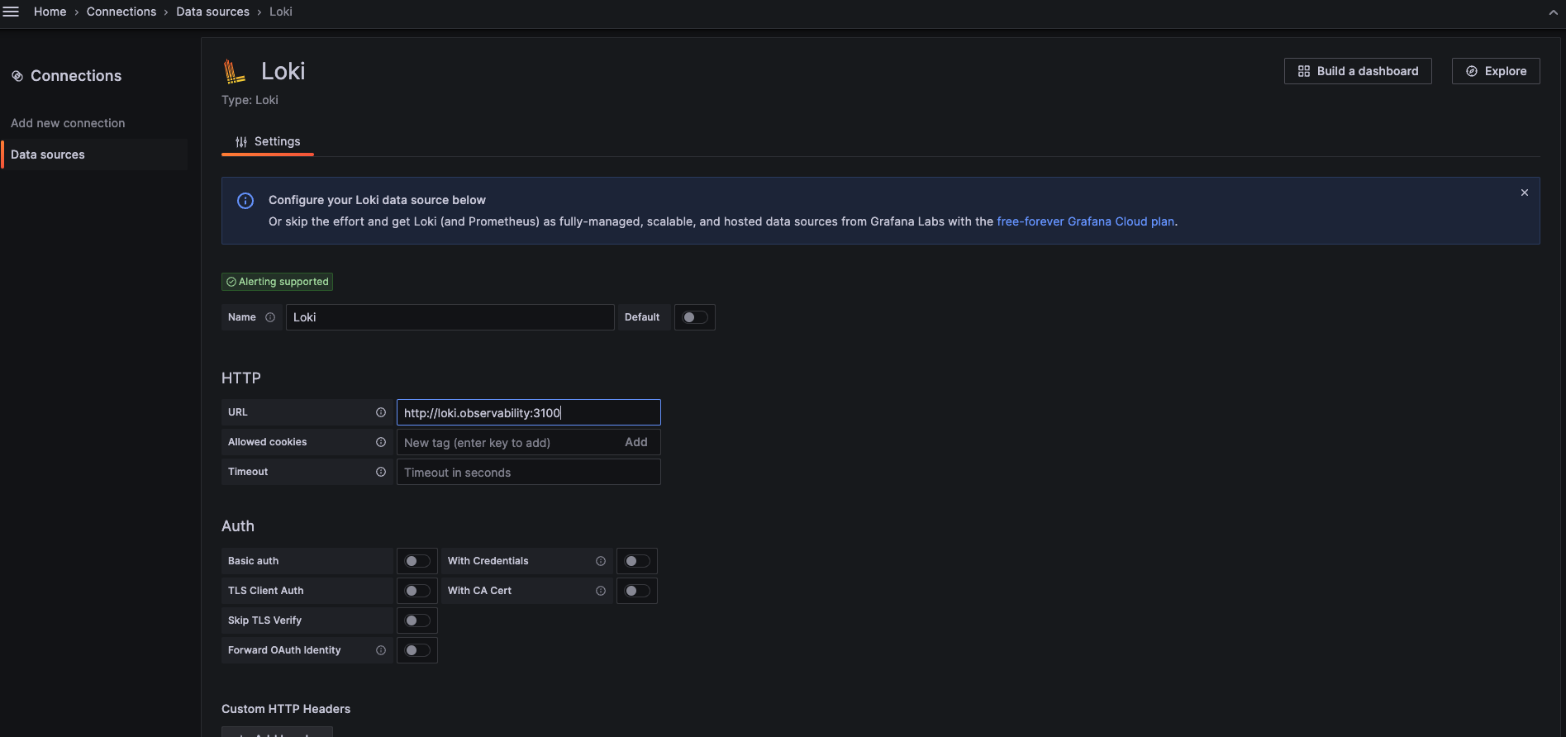The height and width of the screenshot is (737, 1566).
Task: Switch to the Settings tab
Action: pyautogui.click(x=268, y=141)
